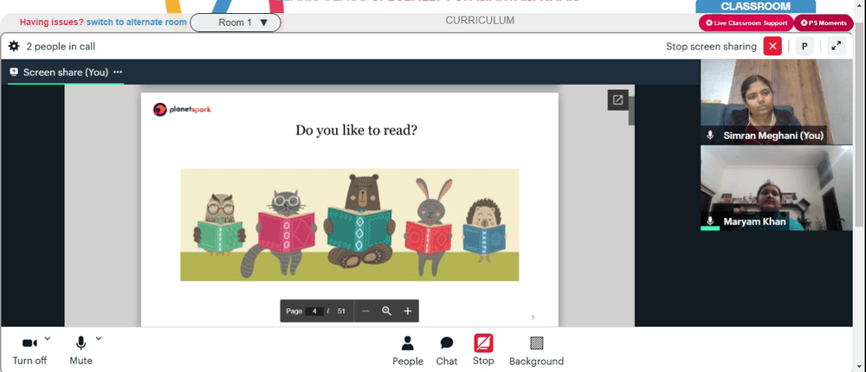
Task: Open pop-out icon on shared slide
Action: (617, 99)
